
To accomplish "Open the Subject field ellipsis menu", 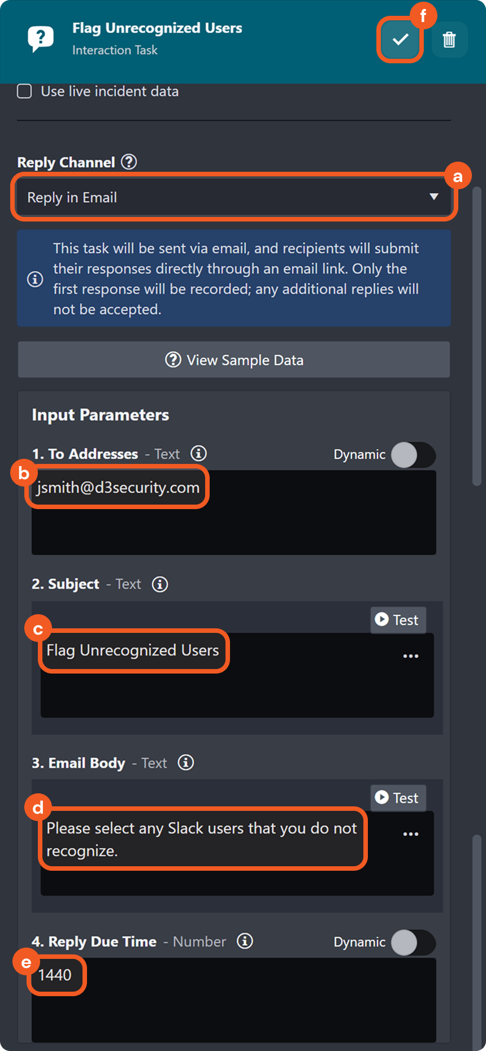I will (x=411, y=656).
